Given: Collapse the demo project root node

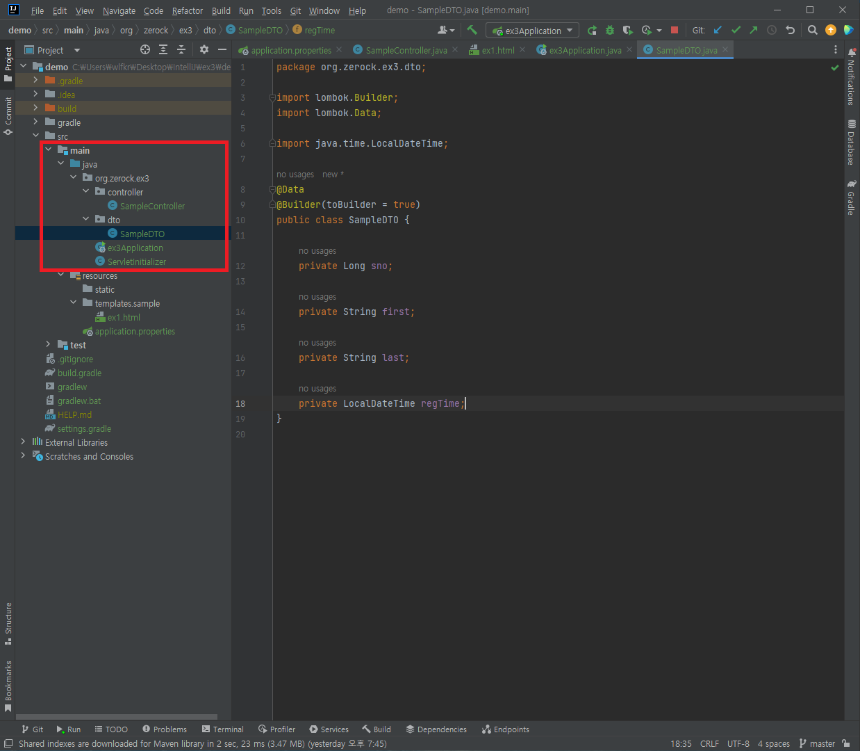Looking at the screenshot, I should click(24, 66).
